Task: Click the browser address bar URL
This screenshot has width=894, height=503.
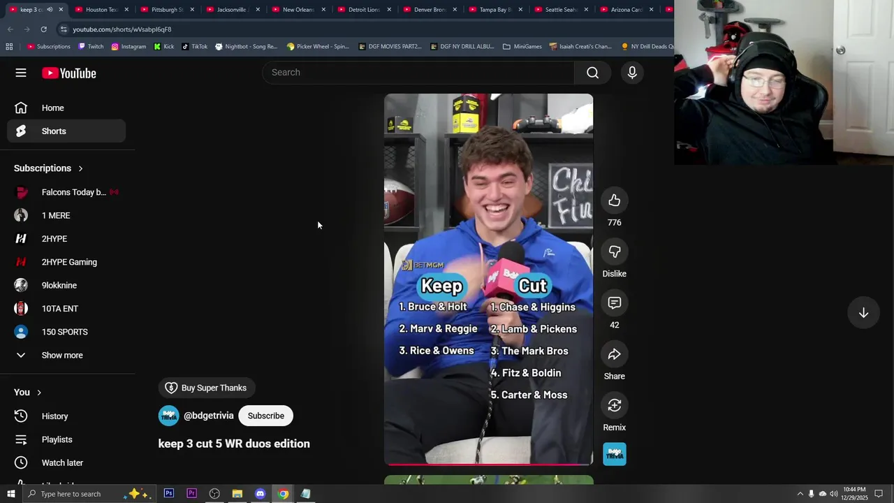Action: 122,29
